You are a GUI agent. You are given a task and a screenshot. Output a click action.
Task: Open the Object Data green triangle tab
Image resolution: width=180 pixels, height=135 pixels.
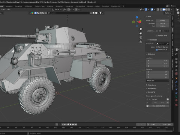[176, 96]
